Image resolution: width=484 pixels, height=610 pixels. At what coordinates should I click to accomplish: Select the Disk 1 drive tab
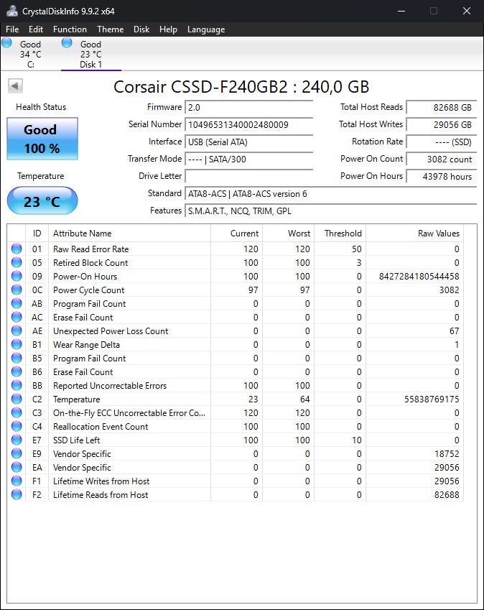pos(91,54)
